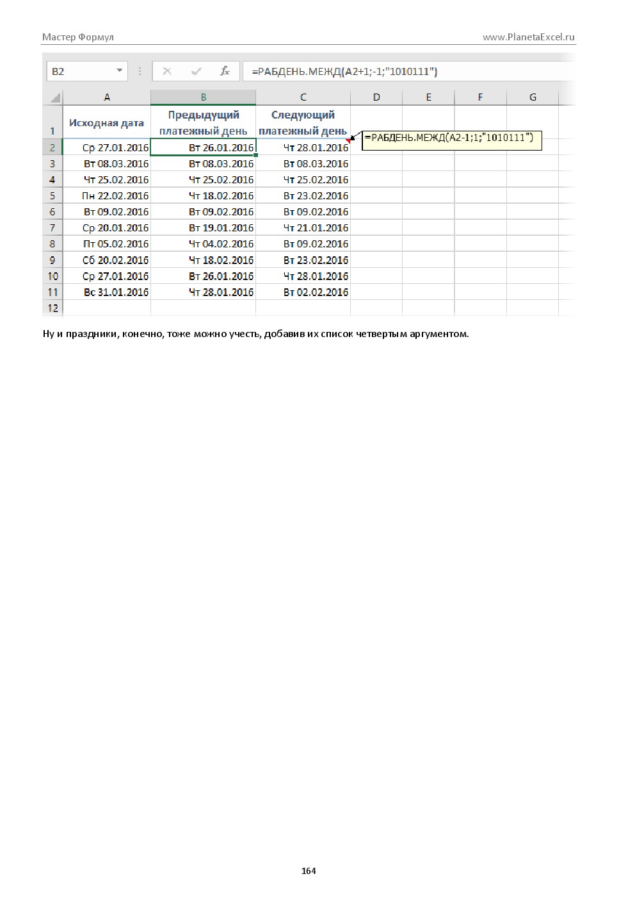Click the confirm checkmark icon in formula bar
635x899 pixels.
click(x=196, y=71)
